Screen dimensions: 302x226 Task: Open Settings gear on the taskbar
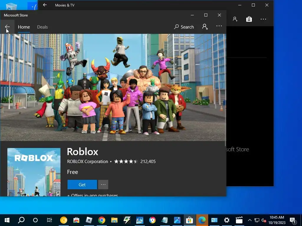click(x=227, y=220)
